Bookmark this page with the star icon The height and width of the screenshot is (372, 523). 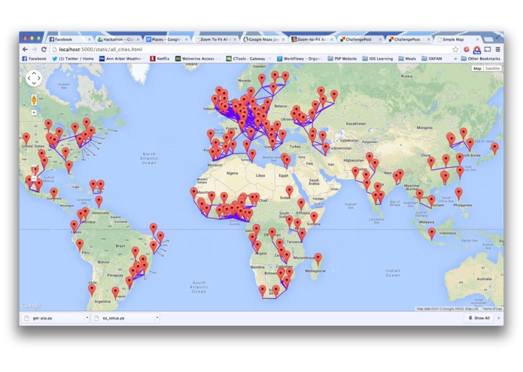coord(455,50)
